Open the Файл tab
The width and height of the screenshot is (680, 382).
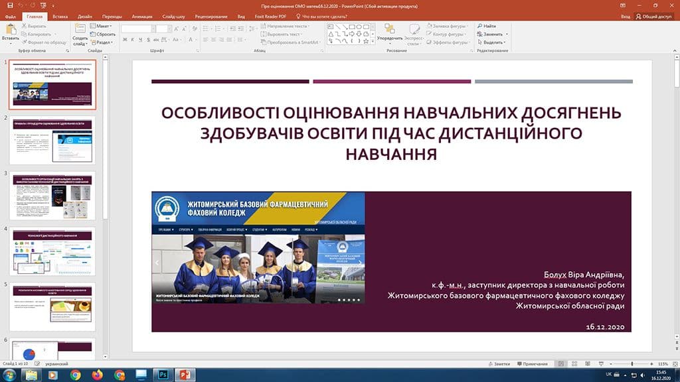[11, 17]
